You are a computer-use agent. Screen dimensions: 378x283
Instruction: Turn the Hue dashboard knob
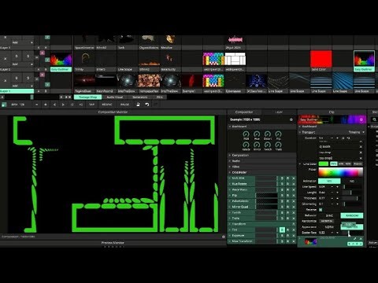coord(257,134)
